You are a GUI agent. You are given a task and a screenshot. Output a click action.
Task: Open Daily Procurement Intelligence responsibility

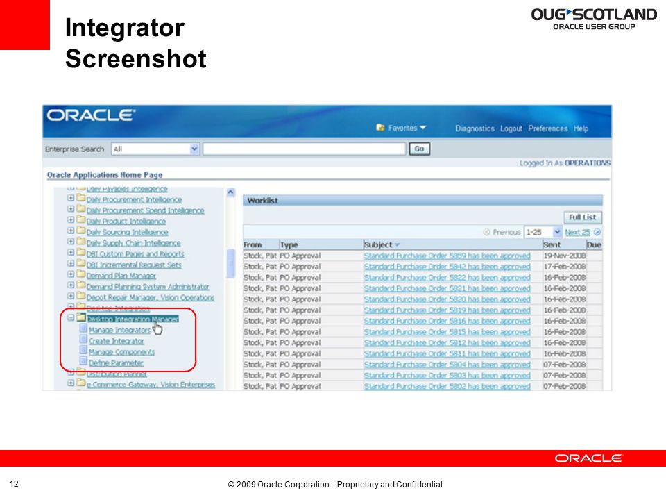coord(134,200)
